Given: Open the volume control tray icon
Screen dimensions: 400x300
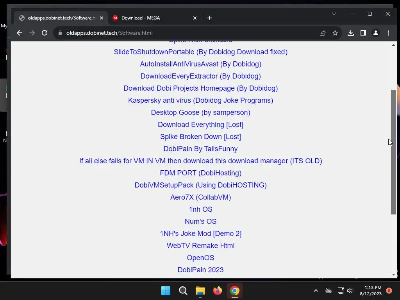Looking at the screenshot, I should pyautogui.click(x=350, y=291).
